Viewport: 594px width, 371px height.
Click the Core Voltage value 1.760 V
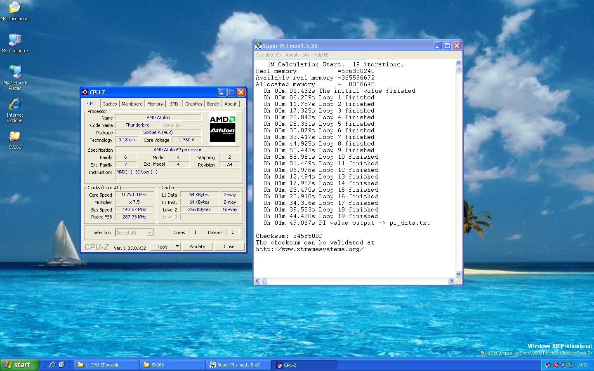point(186,140)
